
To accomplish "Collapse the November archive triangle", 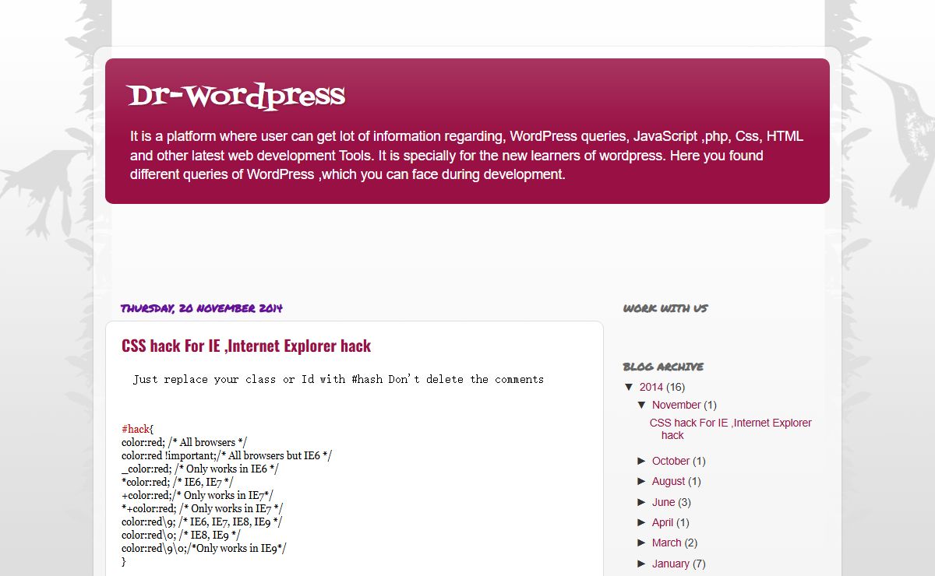I will (x=642, y=405).
